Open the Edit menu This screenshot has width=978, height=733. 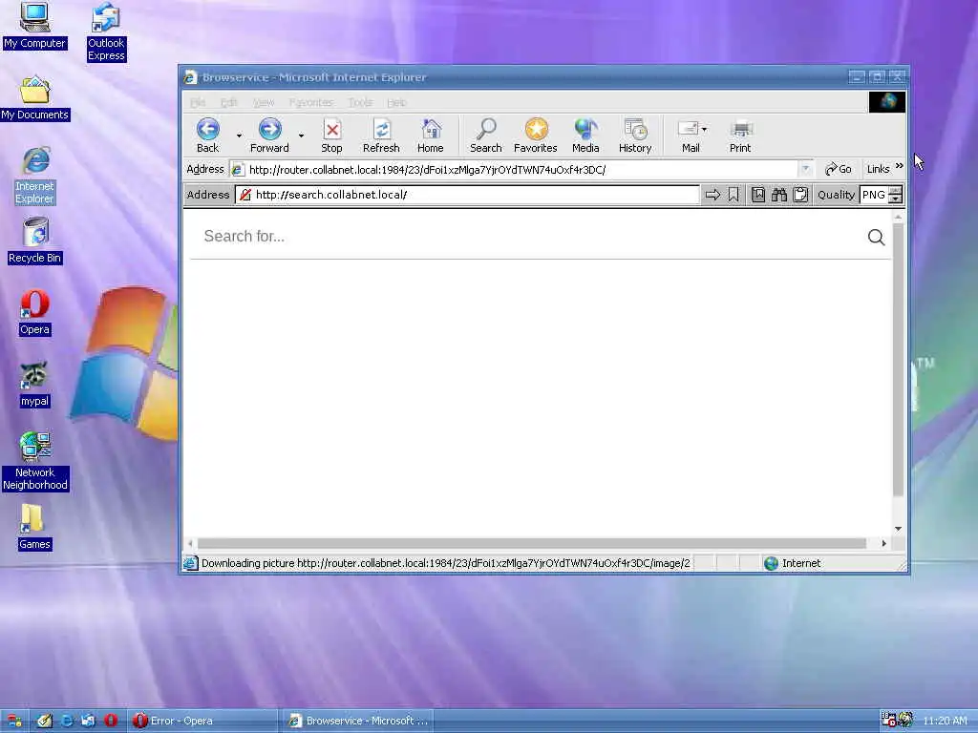pyautogui.click(x=229, y=102)
